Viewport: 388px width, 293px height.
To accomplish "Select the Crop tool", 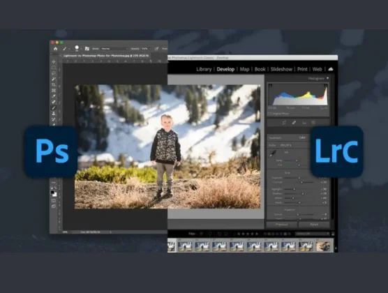I will pyautogui.click(x=54, y=84).
